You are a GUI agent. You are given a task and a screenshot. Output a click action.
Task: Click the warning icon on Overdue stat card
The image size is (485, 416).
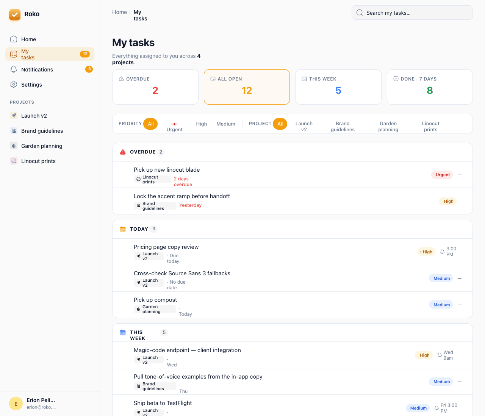(x=121, y=79)
